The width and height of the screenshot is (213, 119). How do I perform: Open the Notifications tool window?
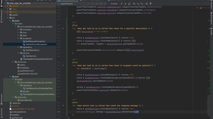tap(211, 18)
